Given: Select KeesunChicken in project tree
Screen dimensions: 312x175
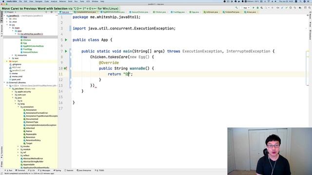Looking at the screenshot, I should click(x=30, y=52).
